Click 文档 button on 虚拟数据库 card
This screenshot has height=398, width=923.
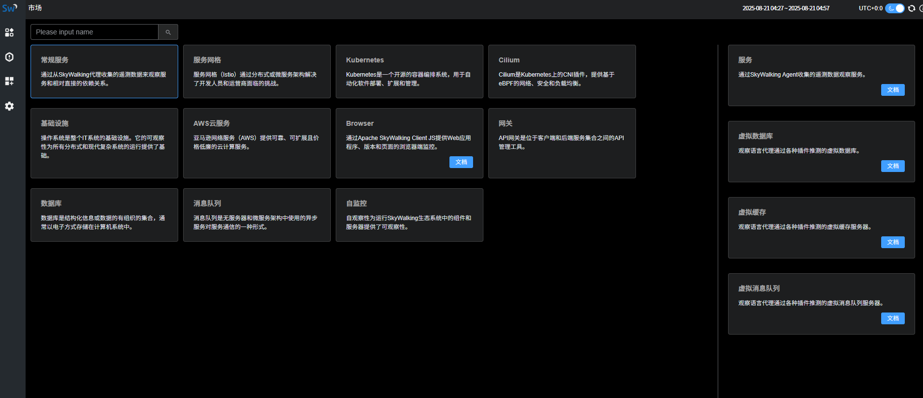893,166
